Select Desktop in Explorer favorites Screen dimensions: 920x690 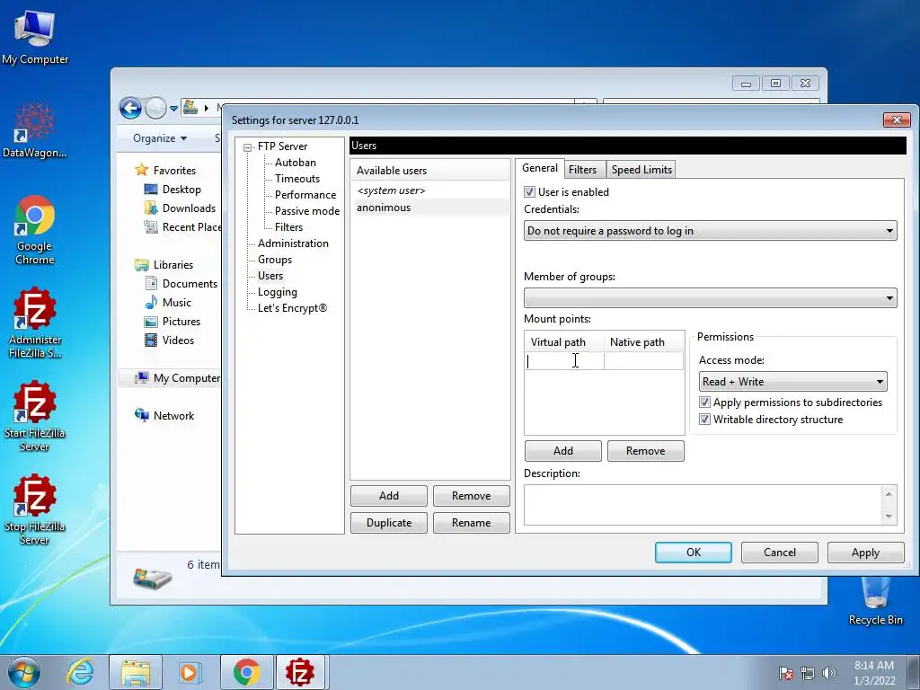173,190
